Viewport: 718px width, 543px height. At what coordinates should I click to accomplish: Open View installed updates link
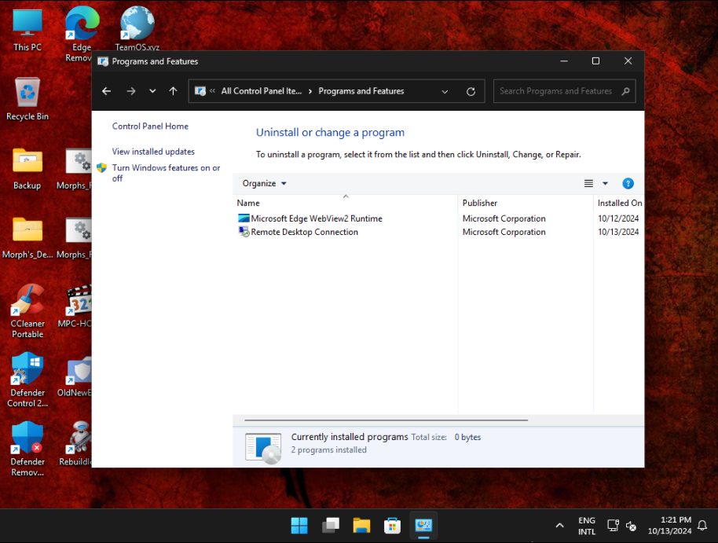coord(153,152)
